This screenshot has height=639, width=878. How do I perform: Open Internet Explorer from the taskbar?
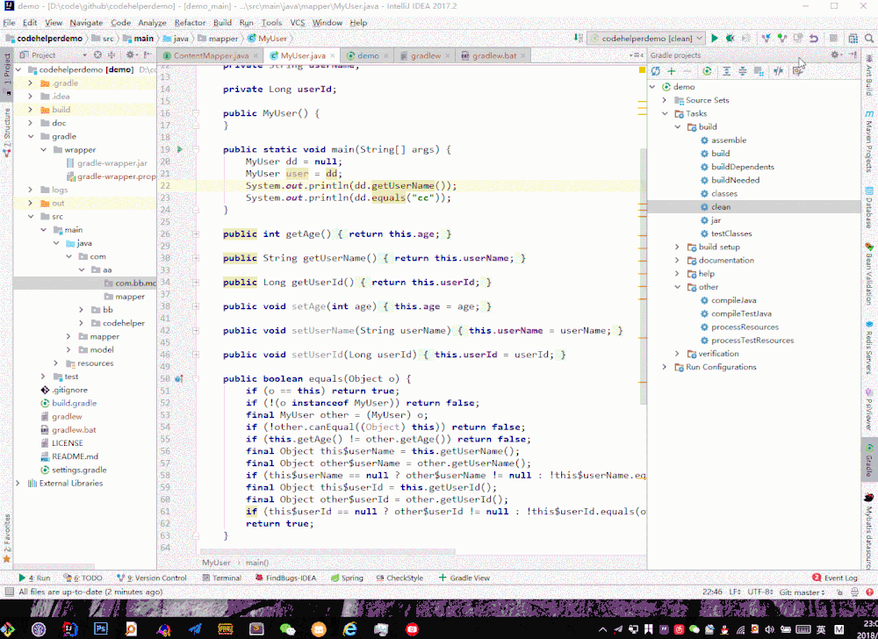click(x=350, y=629)
